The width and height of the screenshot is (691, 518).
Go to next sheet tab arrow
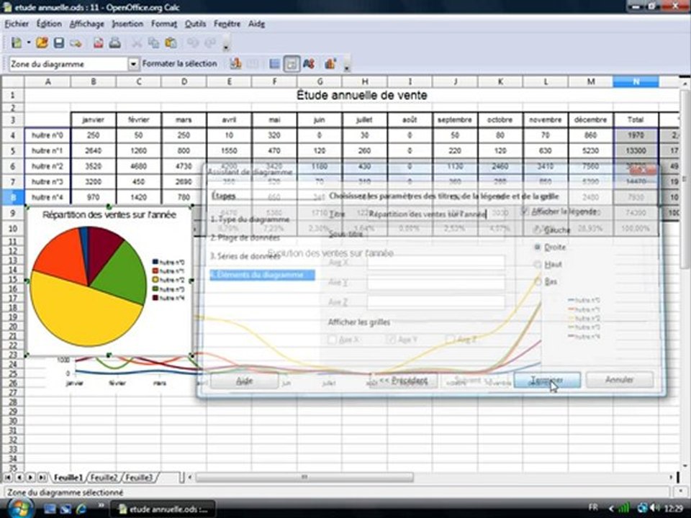tap(31, 478)
